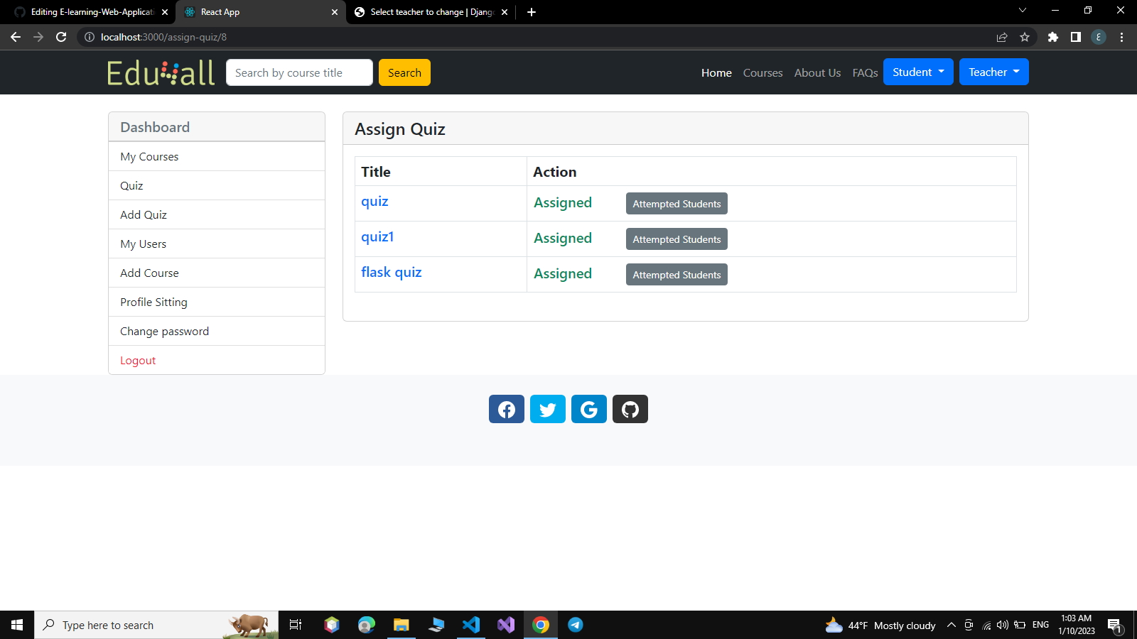This screenshot has height=639, width=1137.
Task: Click the yellow Search button
Action: tap(404, 72)
